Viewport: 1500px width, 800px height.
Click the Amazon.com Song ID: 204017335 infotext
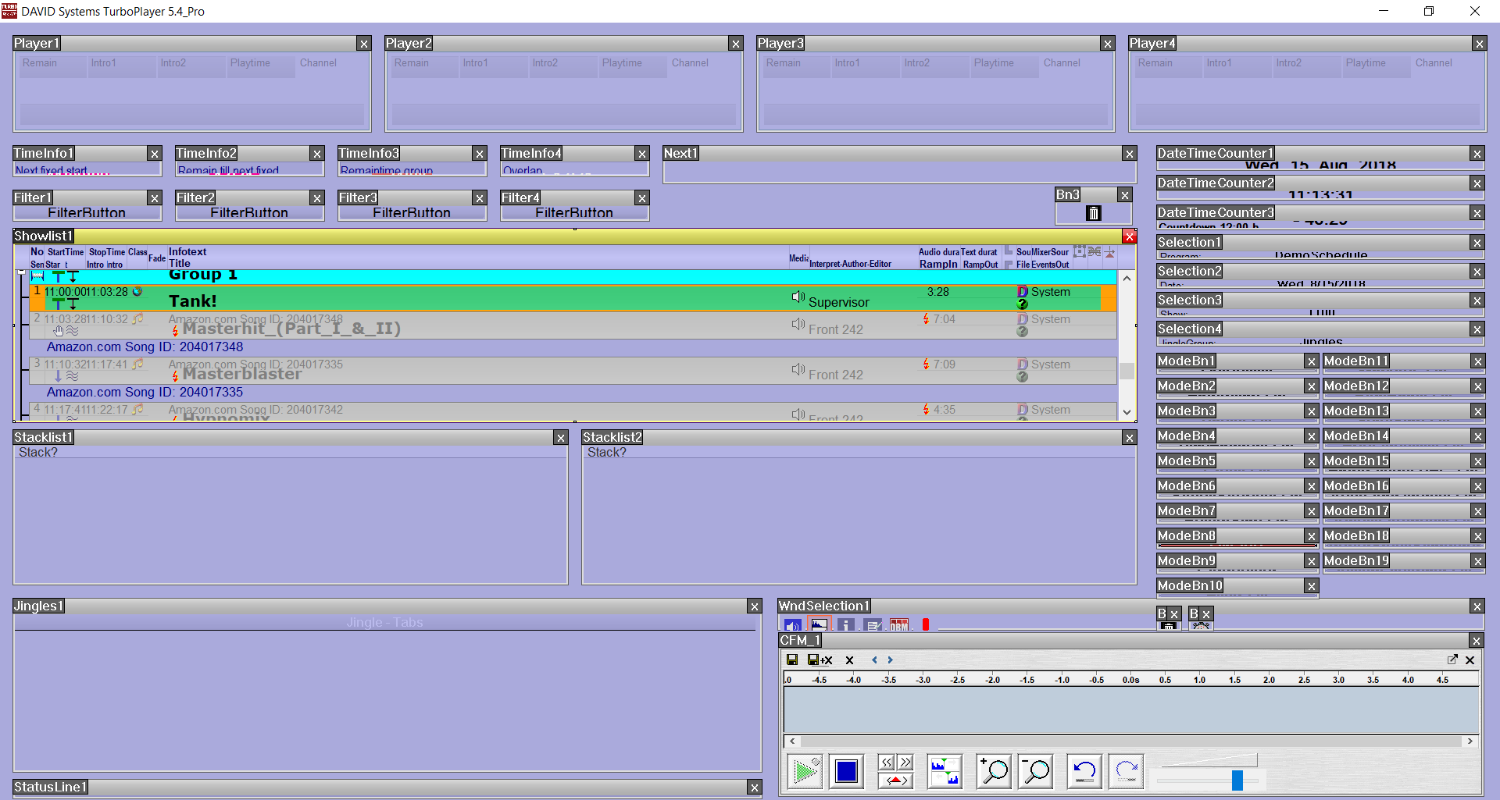click(145, 392)
